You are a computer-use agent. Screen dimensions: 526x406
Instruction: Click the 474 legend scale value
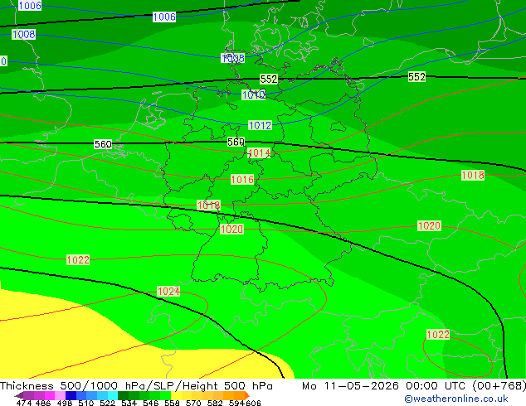point(24,403)
